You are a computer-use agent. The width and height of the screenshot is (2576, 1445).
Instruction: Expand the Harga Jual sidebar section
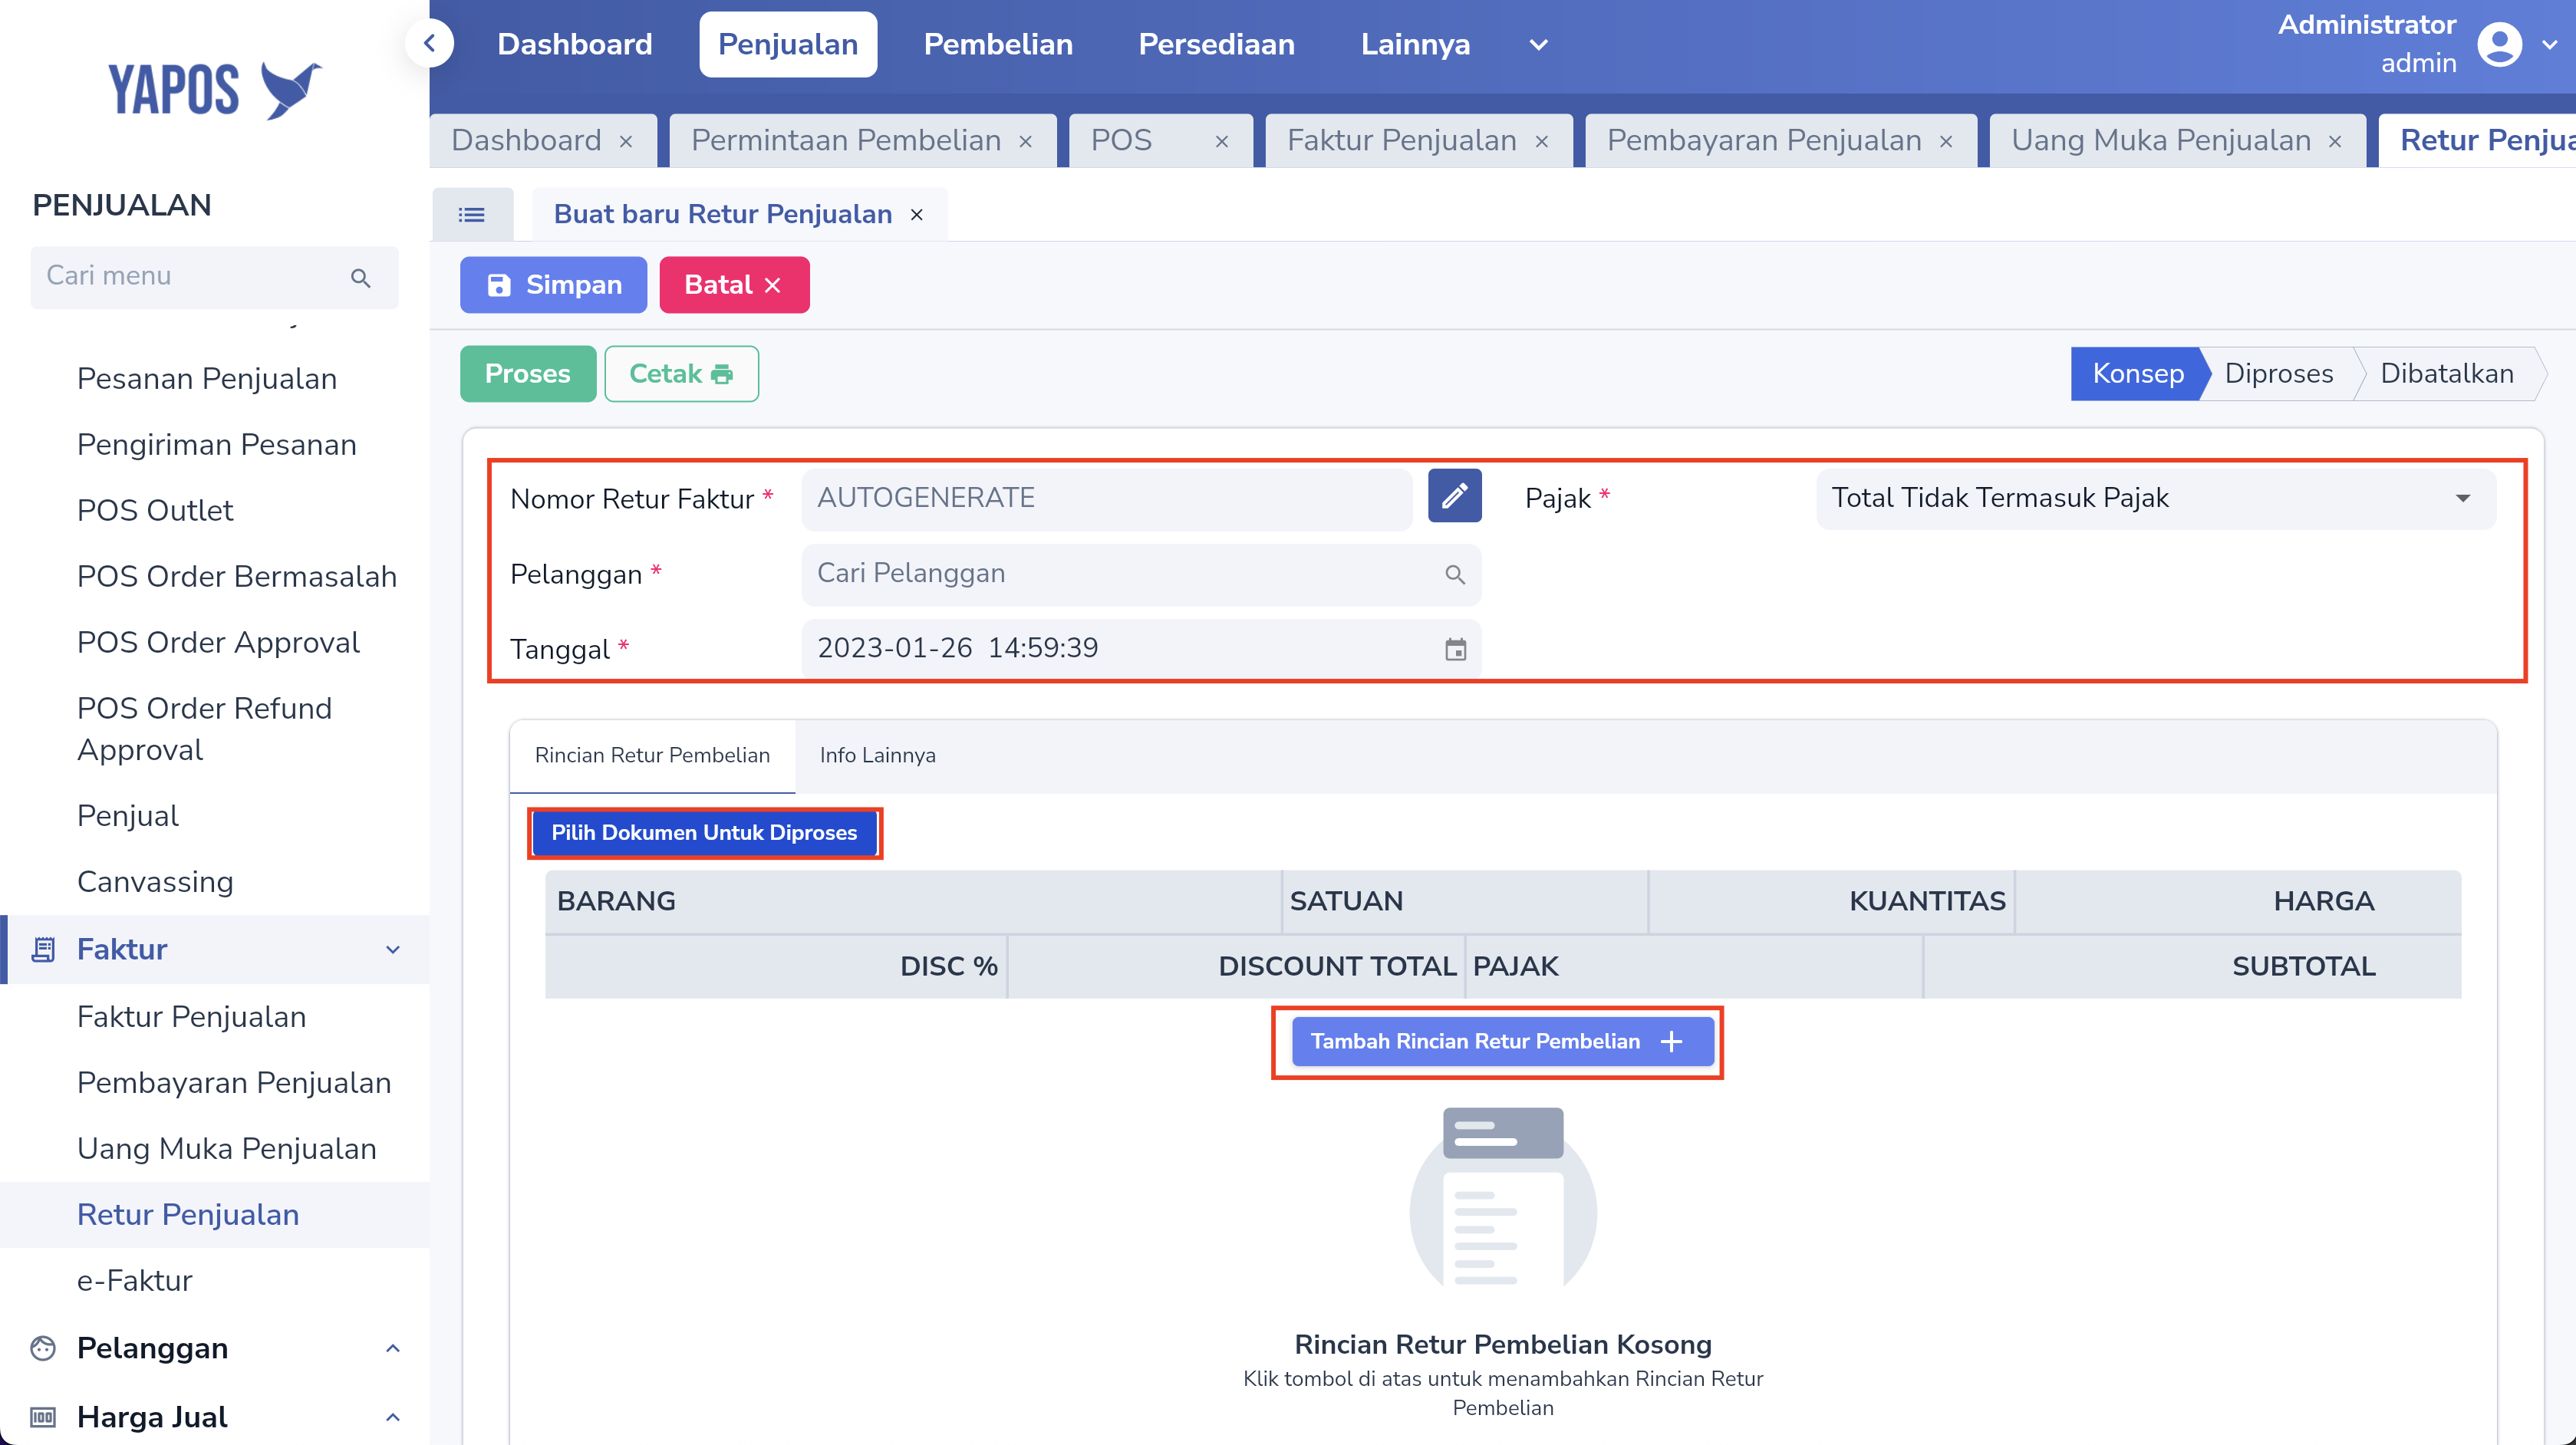[393, 1417]
